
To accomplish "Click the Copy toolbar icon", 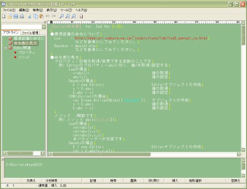I will click(x=36, y=16).
